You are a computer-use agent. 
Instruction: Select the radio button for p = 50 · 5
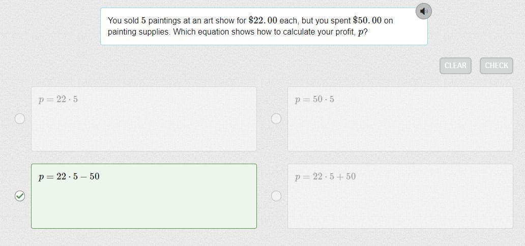tap(276, 118)
